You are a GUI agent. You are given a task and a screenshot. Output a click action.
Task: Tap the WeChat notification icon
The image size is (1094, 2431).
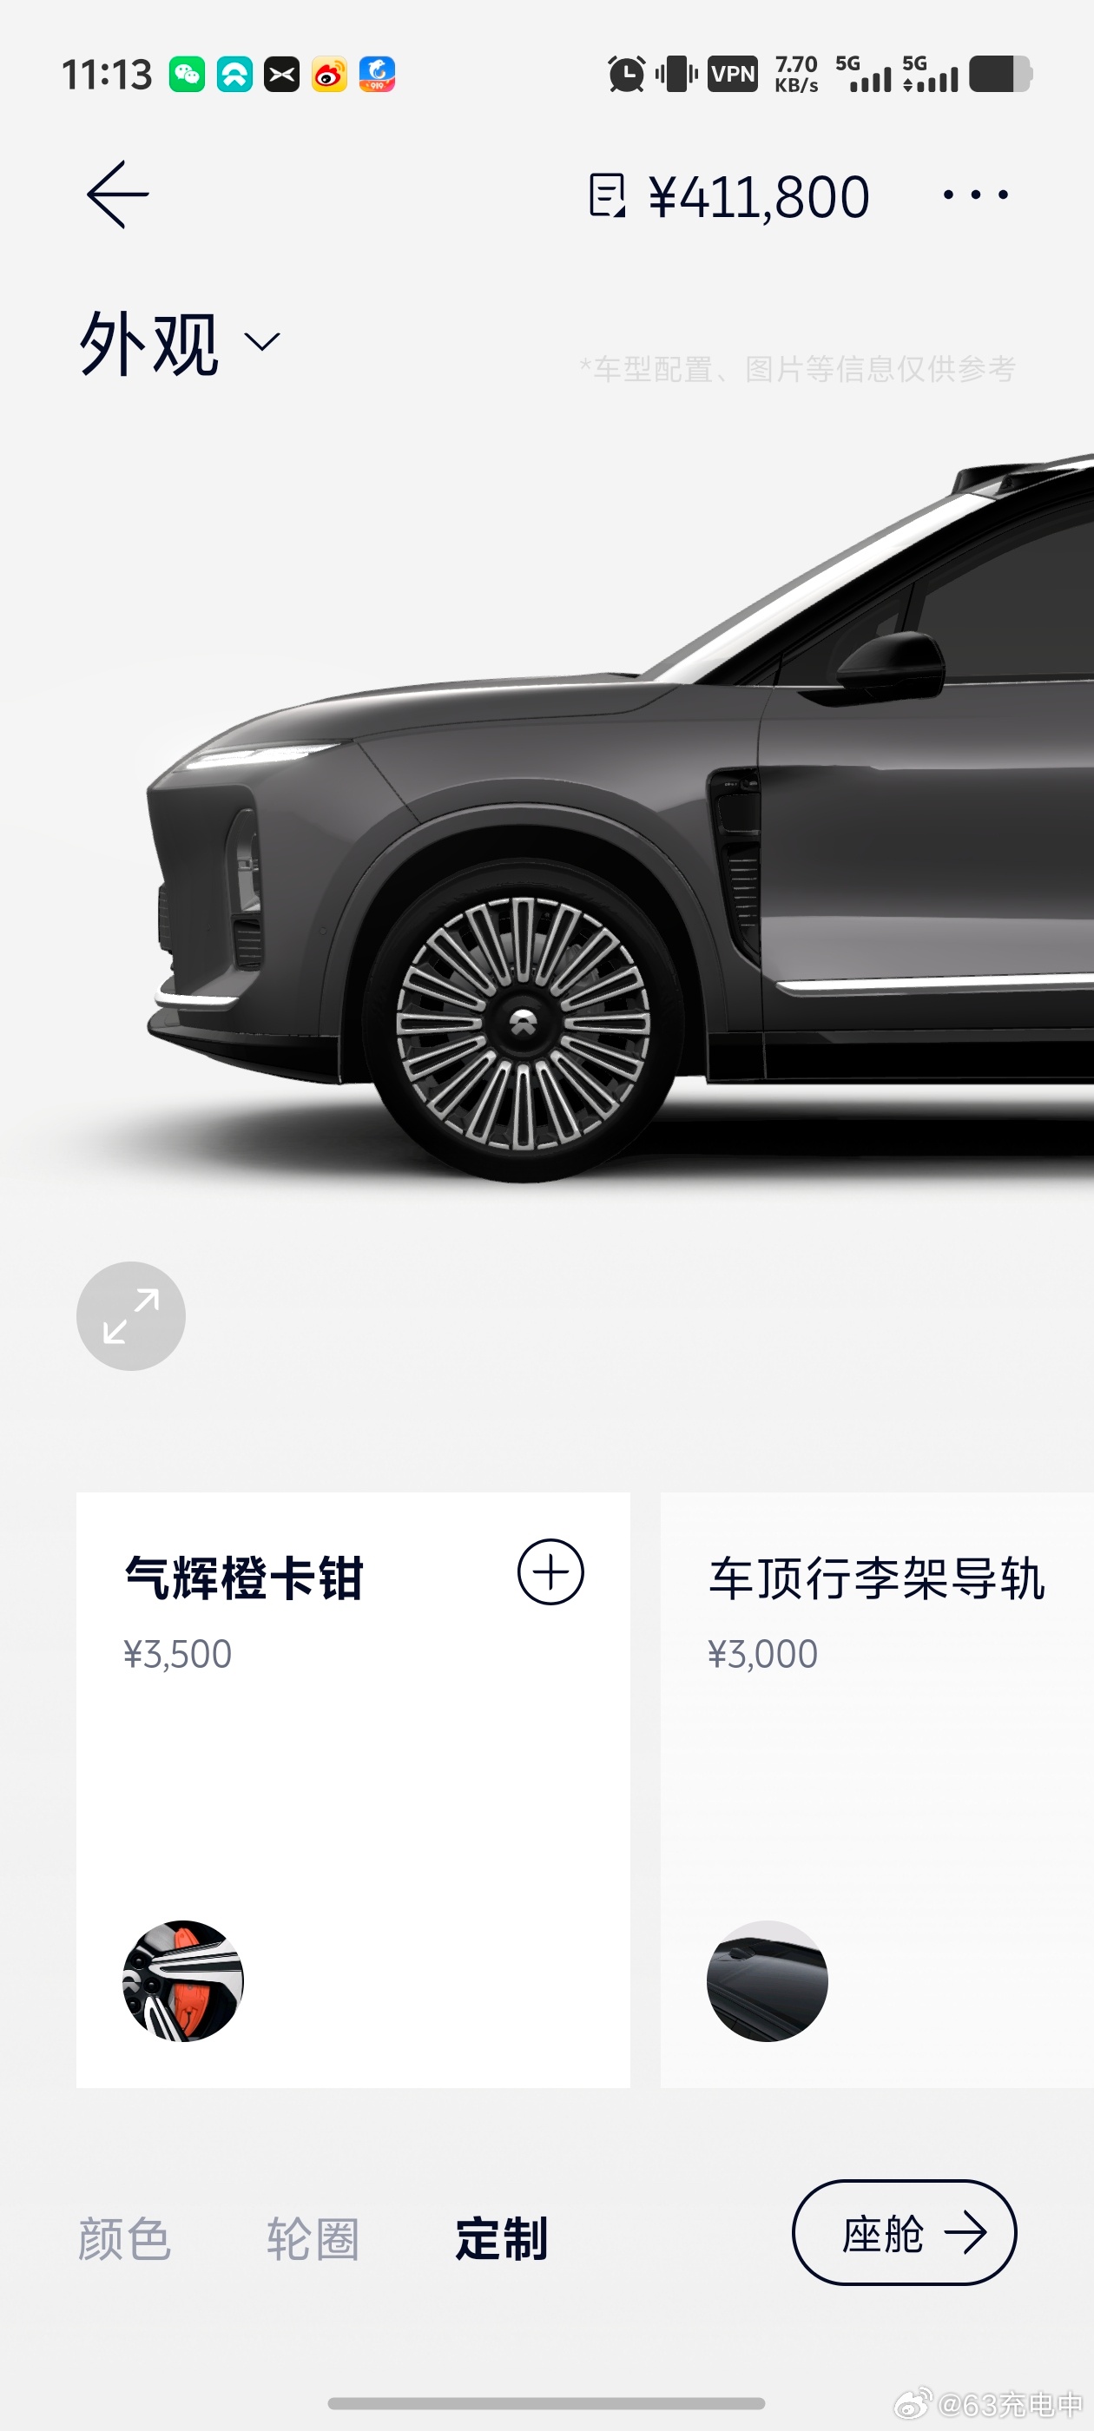[x=187, y=74]
